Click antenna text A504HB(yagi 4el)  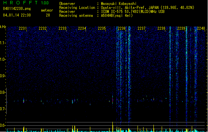117,16
